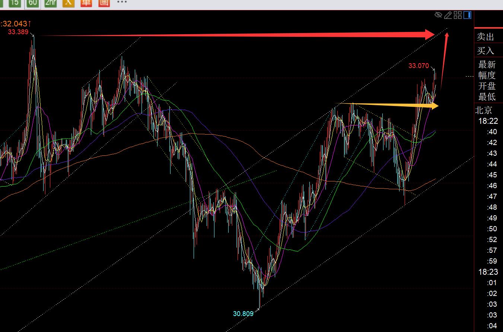Click the 买入 buy row
This screenshot has height=332, width=503.
coord(486,51)
